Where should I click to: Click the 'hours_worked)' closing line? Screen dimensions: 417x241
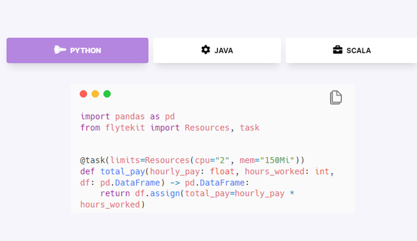point(113,205)
